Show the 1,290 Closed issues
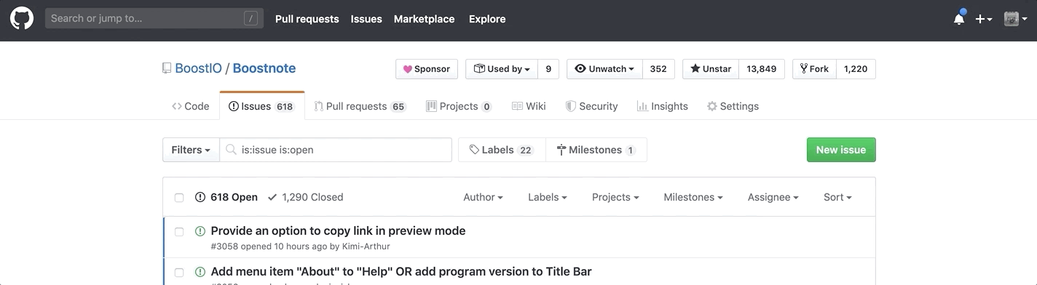 [305, 197]
